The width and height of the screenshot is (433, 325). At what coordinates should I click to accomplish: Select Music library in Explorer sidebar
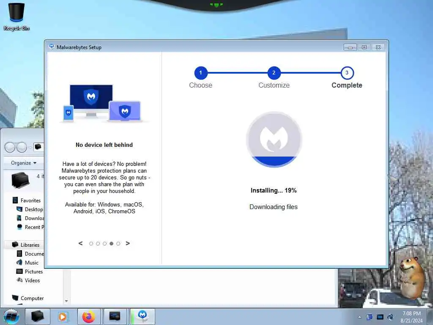27,262
